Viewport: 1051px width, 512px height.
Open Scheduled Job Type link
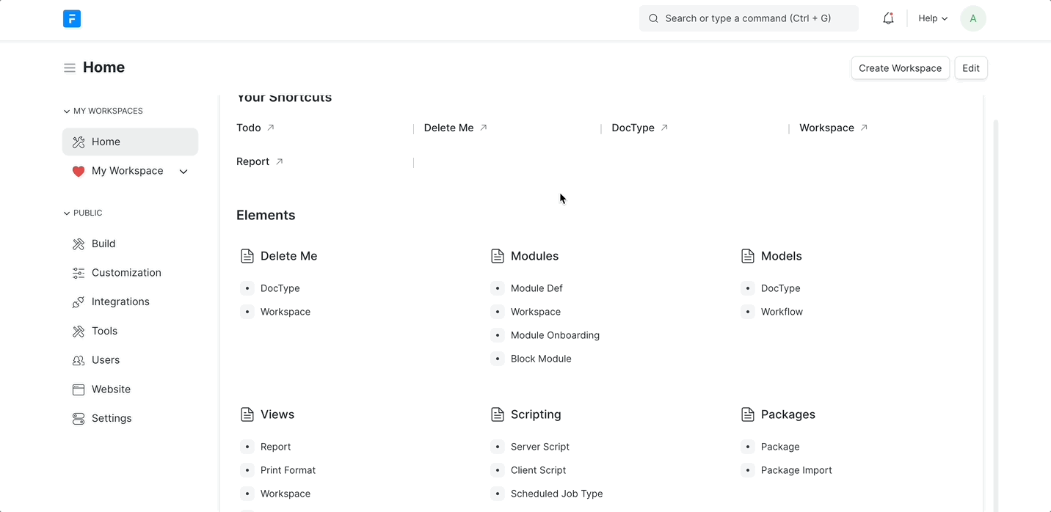click(556, 494)
